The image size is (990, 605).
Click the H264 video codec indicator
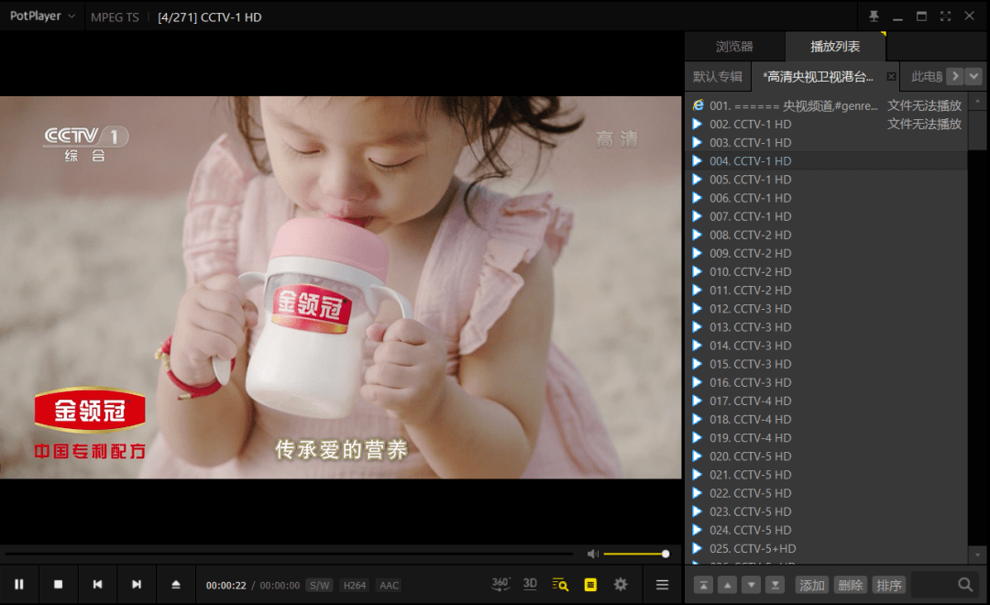(x=354, y=586)
